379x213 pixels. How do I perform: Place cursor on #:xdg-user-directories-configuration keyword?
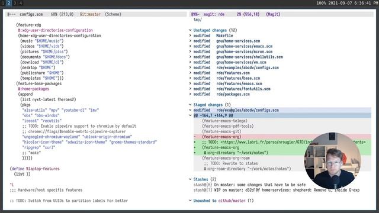coord(55,30)
